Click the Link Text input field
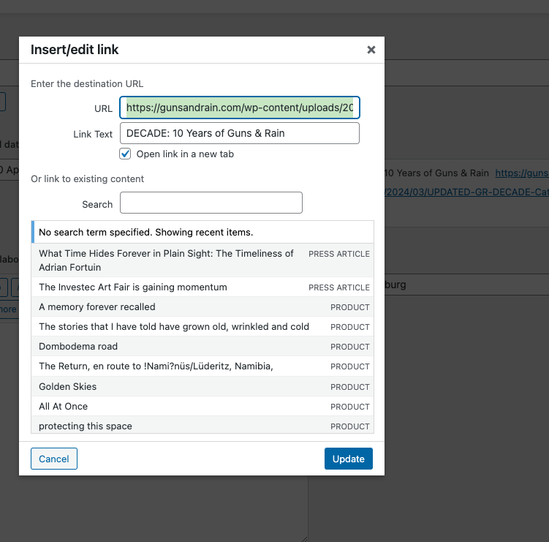Screen dimensions: 549x542 [x=240, y=133]
